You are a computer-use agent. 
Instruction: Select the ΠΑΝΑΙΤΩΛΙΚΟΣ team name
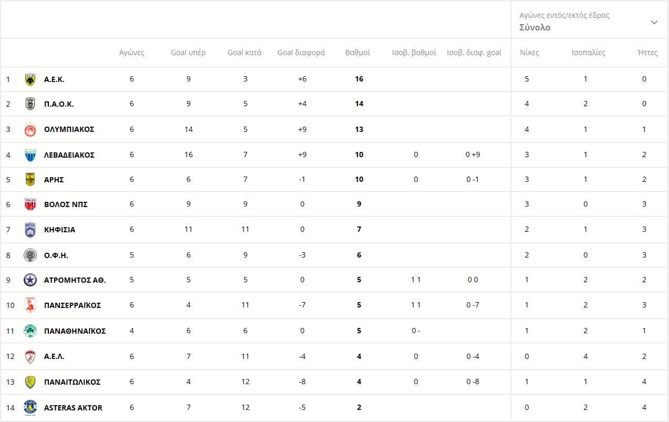72,382
